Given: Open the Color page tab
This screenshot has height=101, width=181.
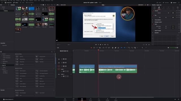Looking at the screenshot, I should pos(99,99).
